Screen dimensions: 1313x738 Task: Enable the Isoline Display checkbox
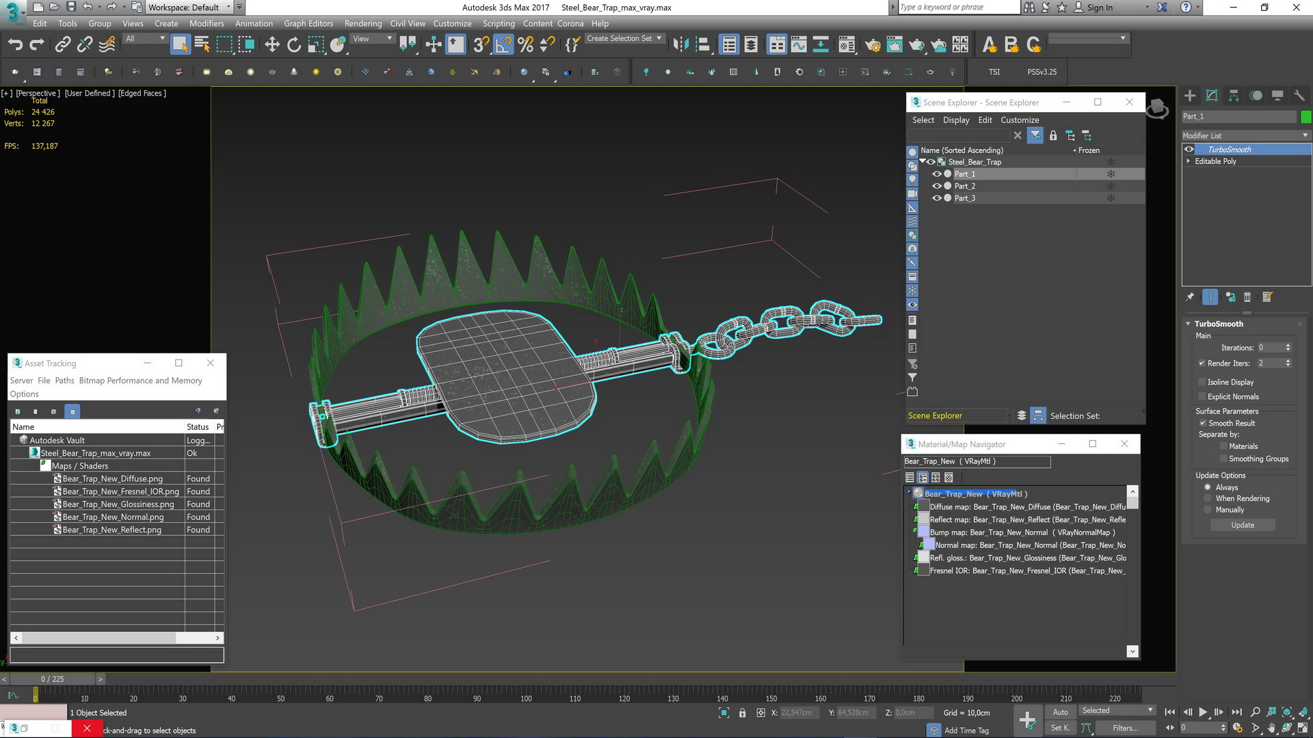[1202, 382]
